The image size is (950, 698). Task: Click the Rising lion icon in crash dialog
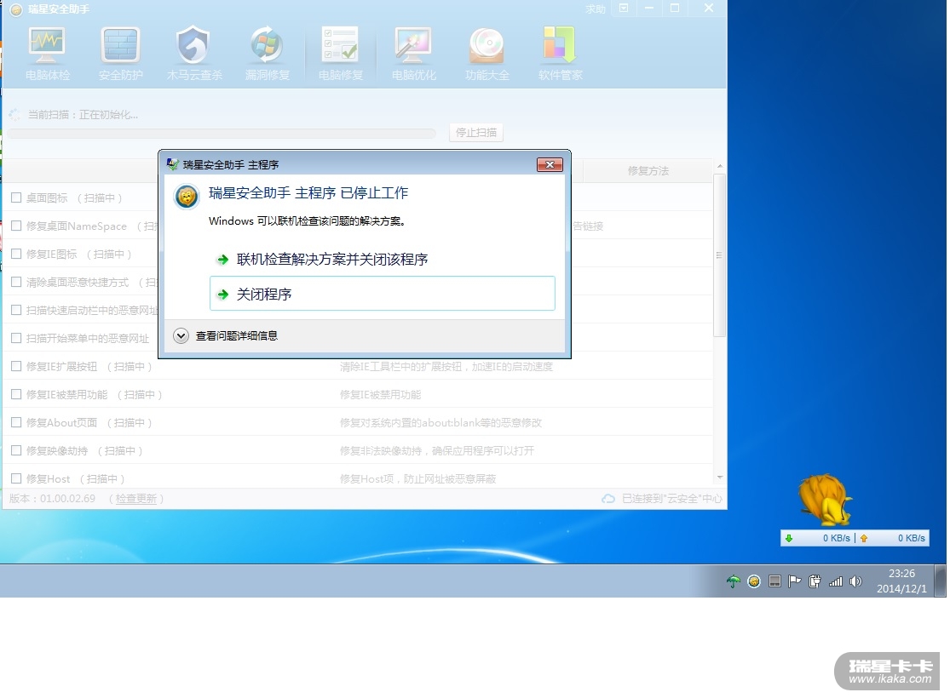click(x=186, y=197)
